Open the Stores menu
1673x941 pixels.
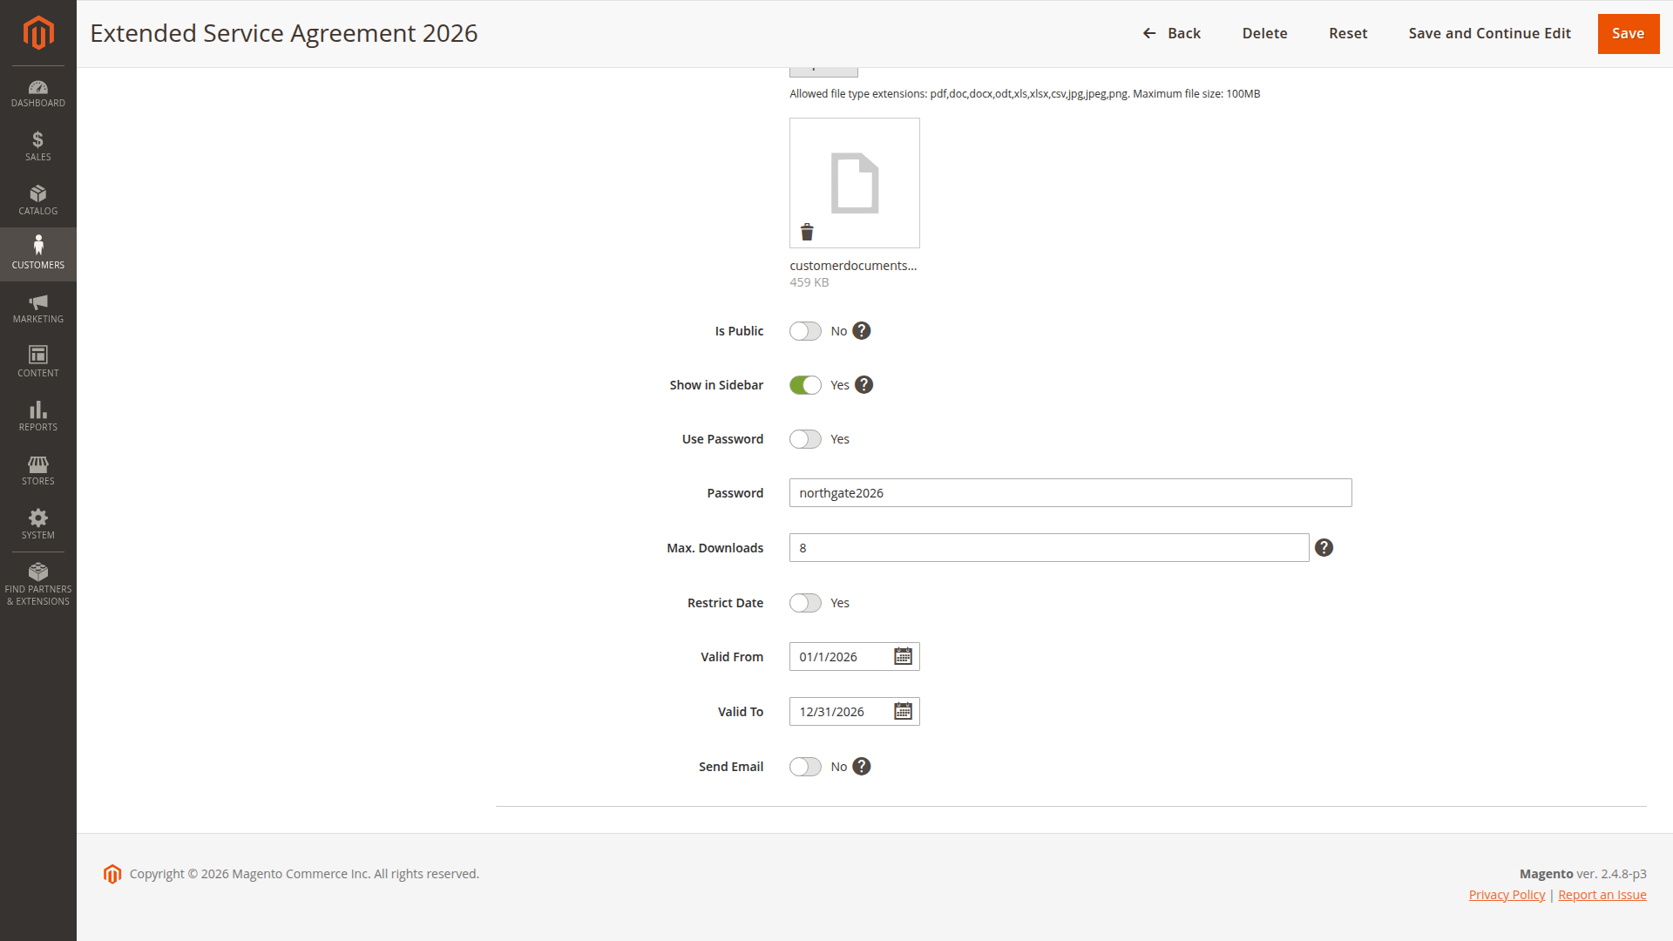pos(38,470)
